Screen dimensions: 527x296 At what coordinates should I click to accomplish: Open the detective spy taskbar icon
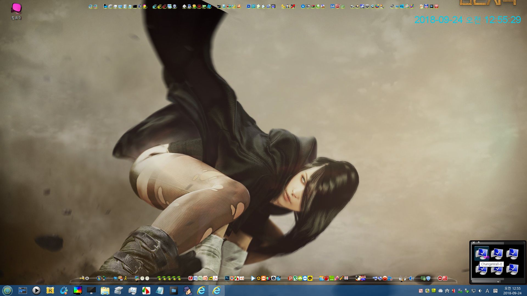187,291
